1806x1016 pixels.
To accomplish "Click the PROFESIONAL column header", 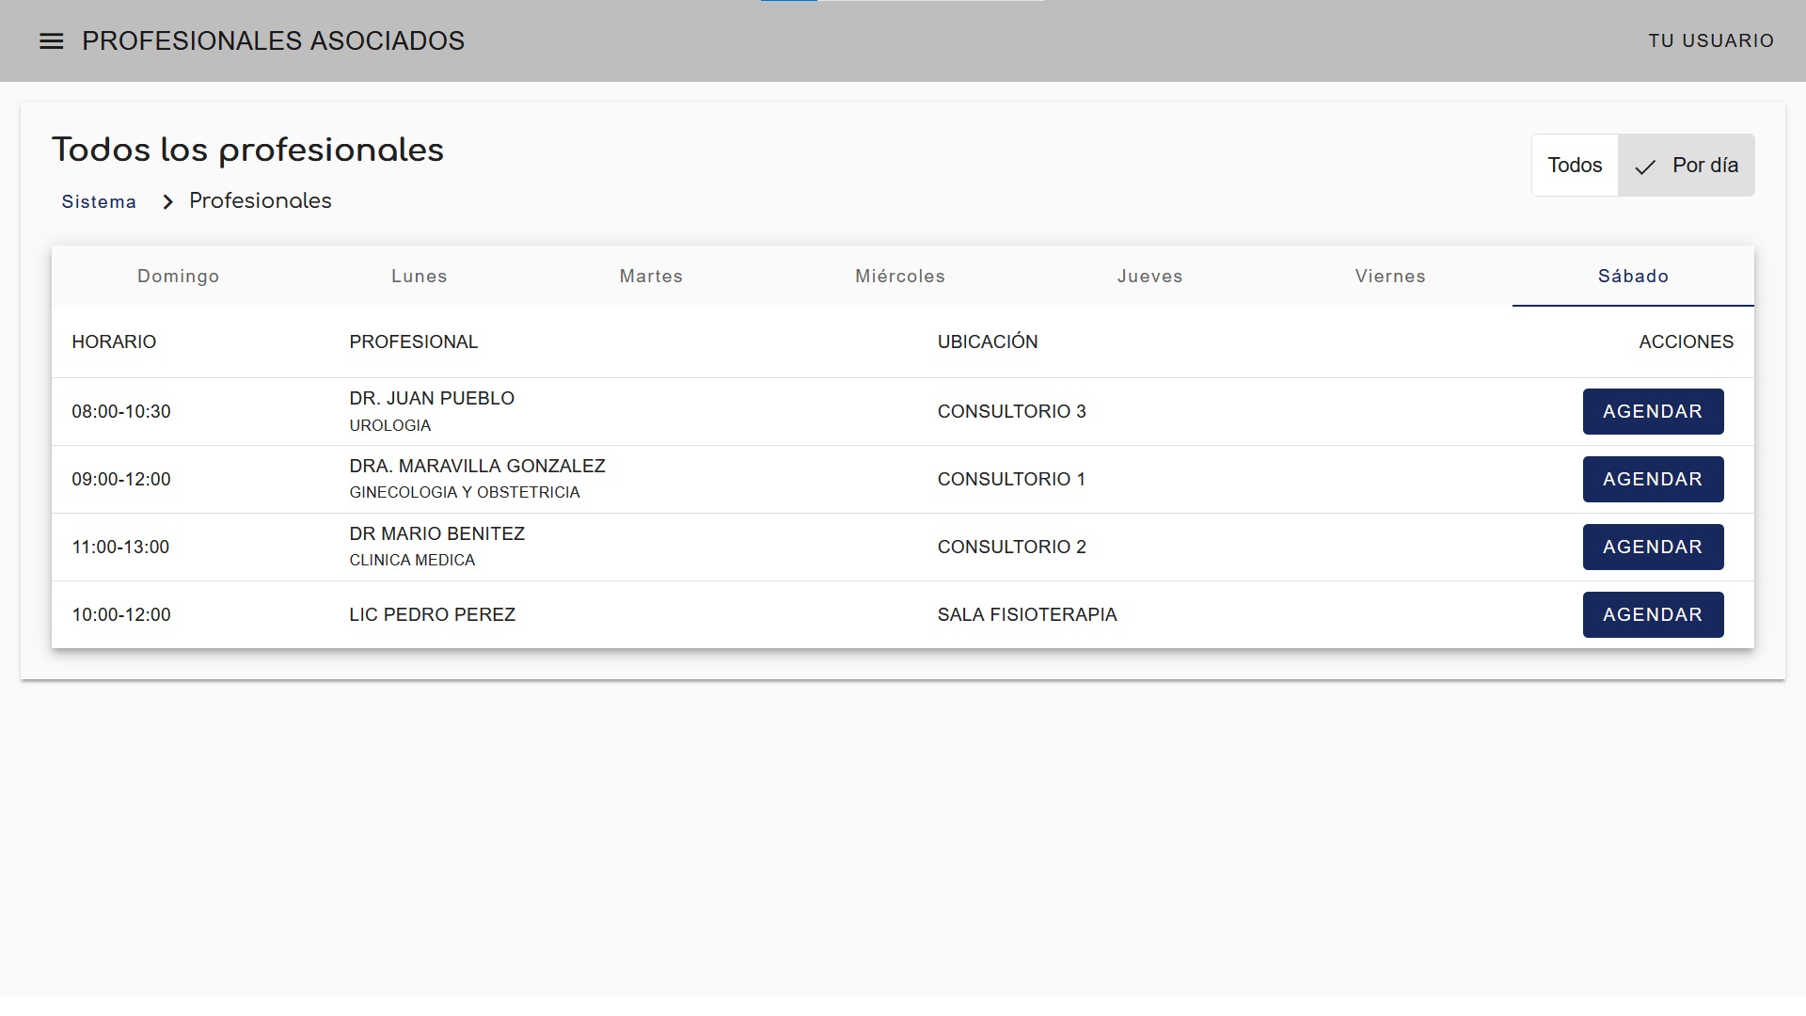I will point(414,342).
